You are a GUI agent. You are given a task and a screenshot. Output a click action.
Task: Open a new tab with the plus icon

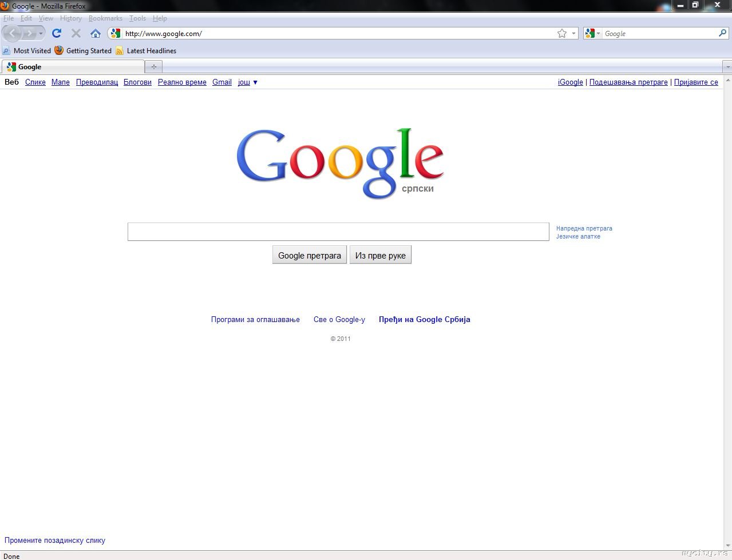pyautogui.click(x=153, y=66)
